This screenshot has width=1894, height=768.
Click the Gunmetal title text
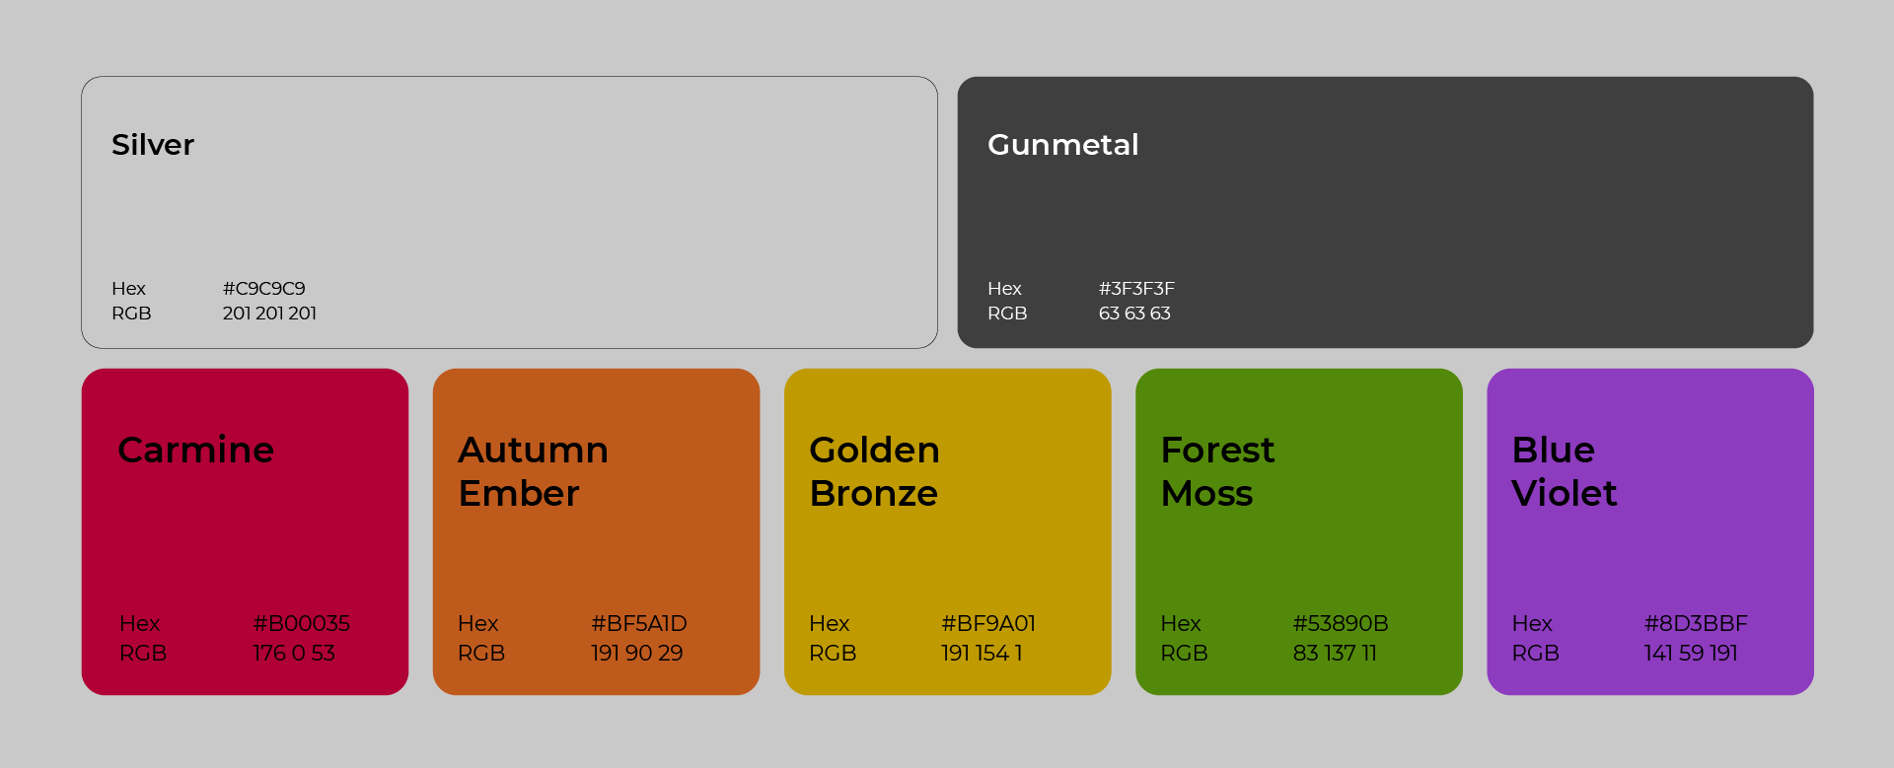click(x=1063, y=145)
